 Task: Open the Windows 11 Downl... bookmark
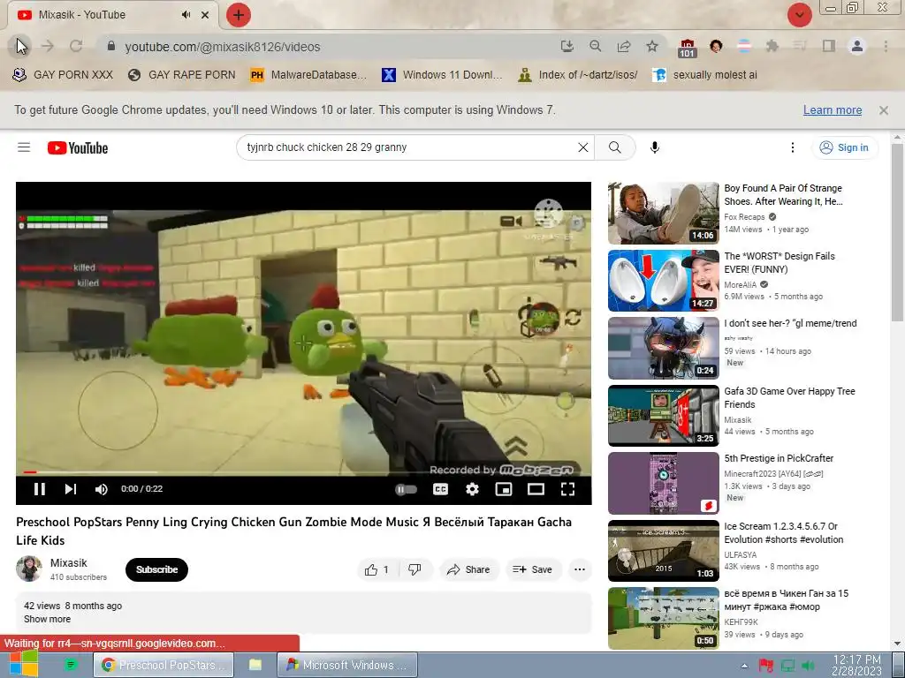(x=442, y=75)
